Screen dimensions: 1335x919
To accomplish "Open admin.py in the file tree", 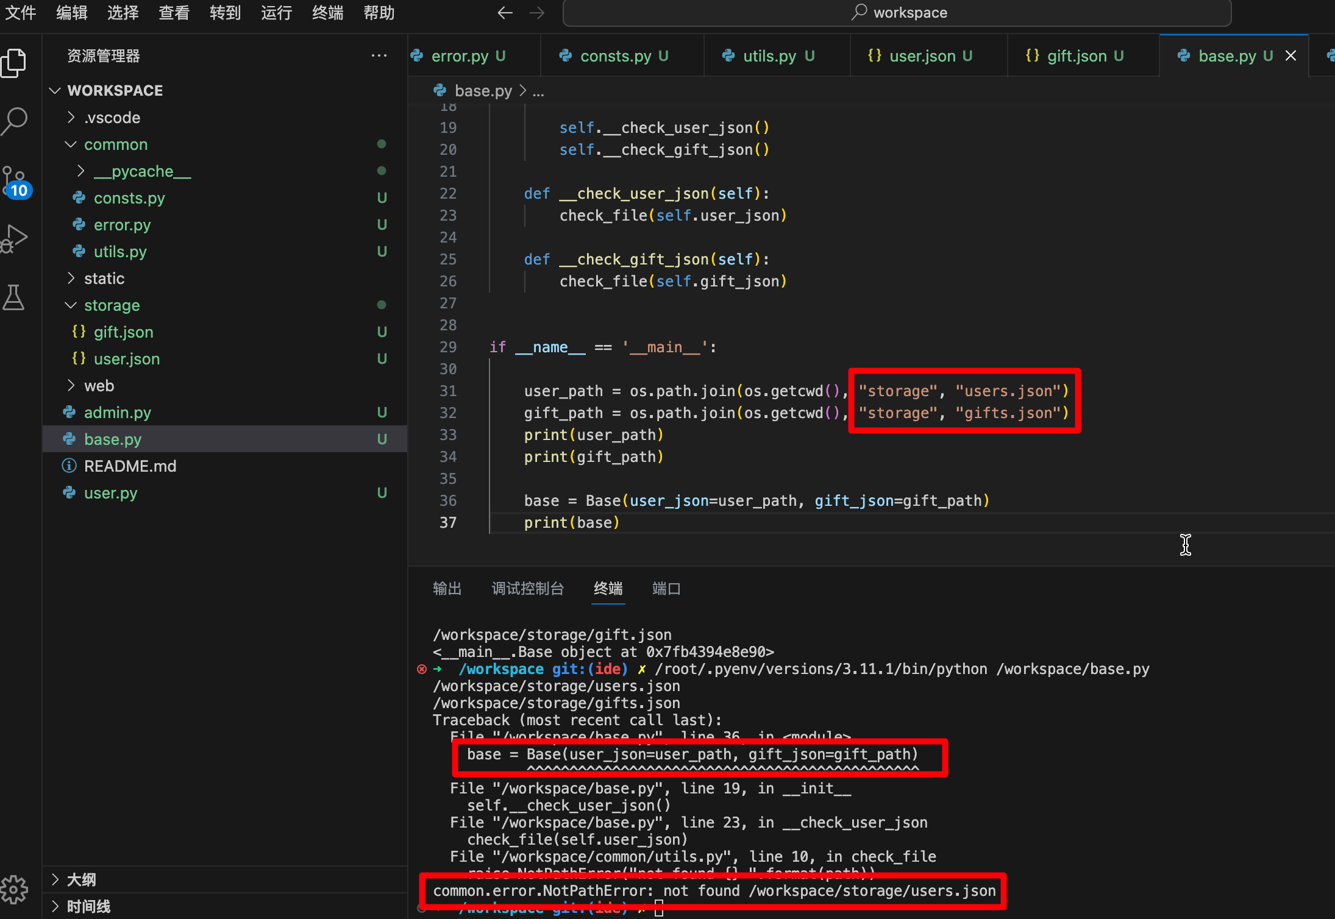I will (226, 413).
